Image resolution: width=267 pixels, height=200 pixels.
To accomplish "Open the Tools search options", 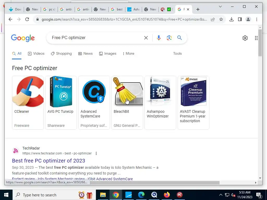I will point(177,54).
